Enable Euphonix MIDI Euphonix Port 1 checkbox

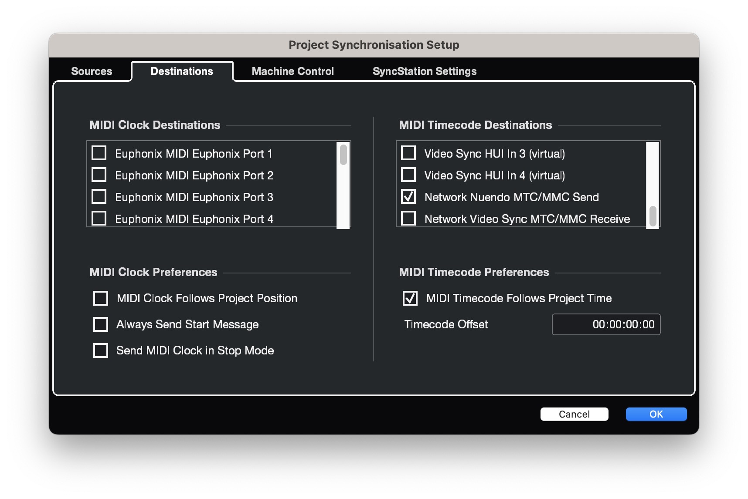tap(99, 153)
